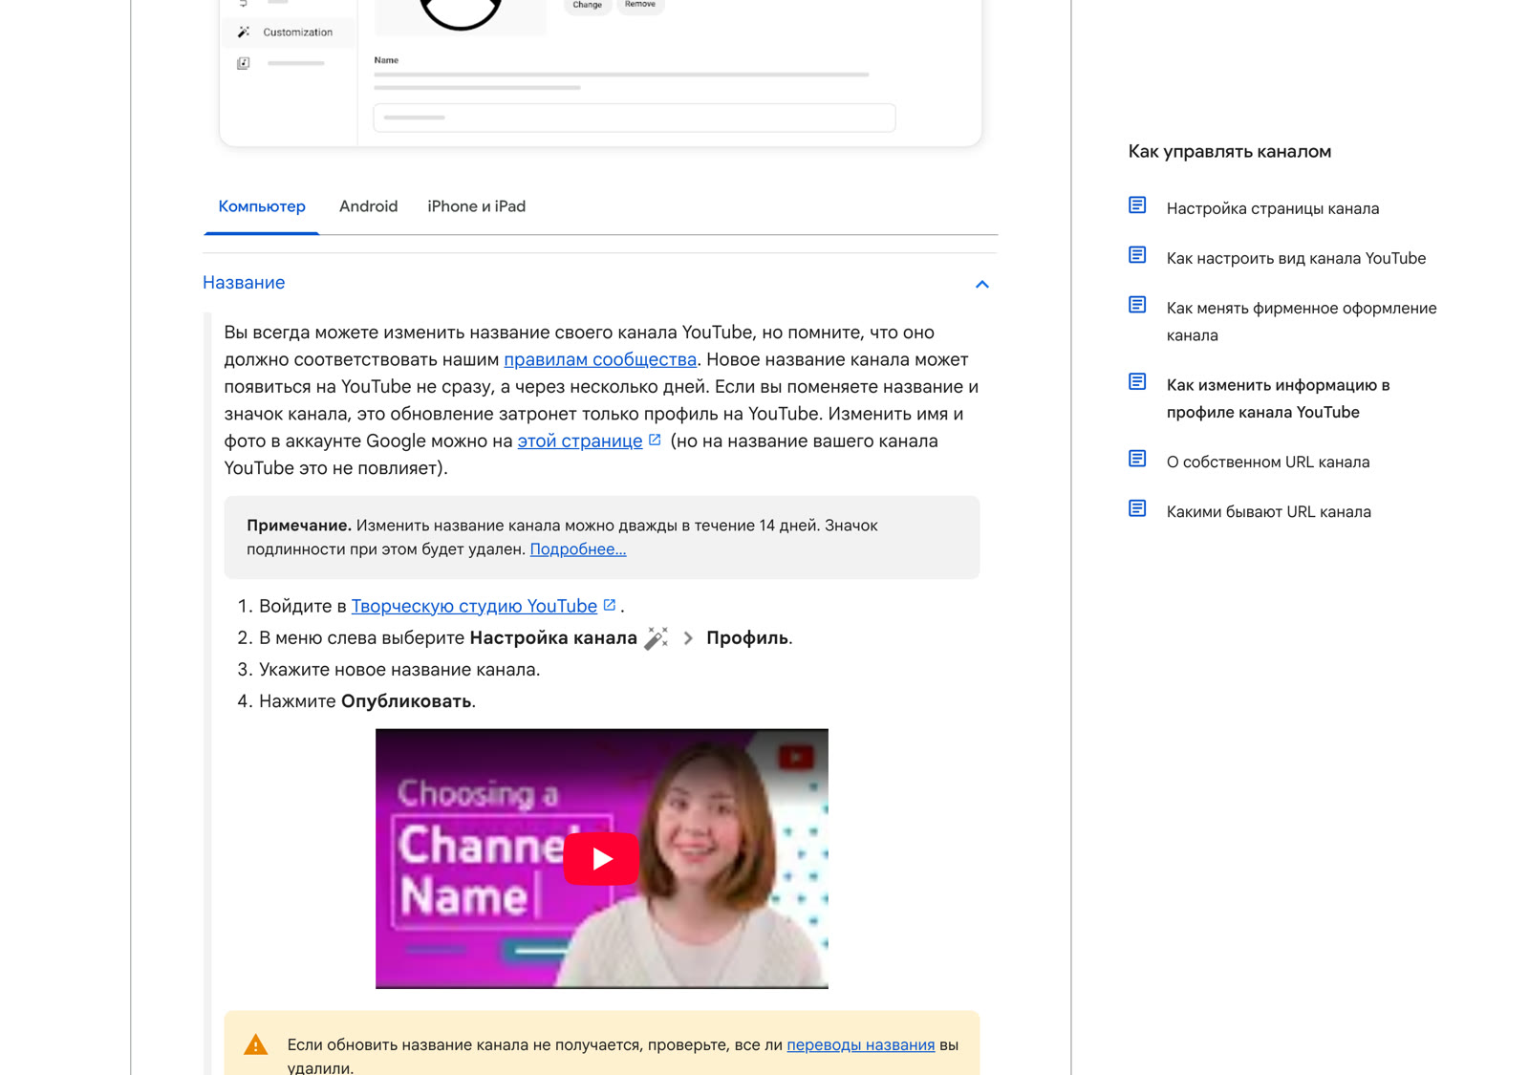The image size is (1529, 1075).
Task: Click the document icon beside Как изменить информацию в профиле
Action: (1137, 382)
